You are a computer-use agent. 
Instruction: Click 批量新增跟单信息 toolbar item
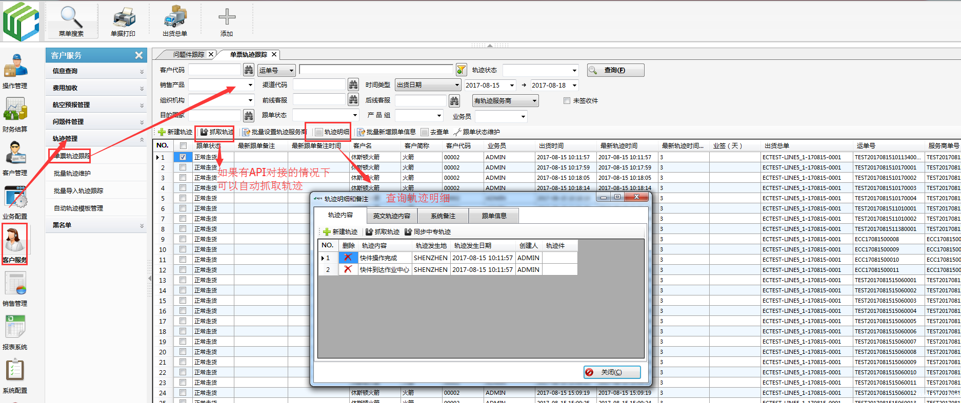coord(386,132)
